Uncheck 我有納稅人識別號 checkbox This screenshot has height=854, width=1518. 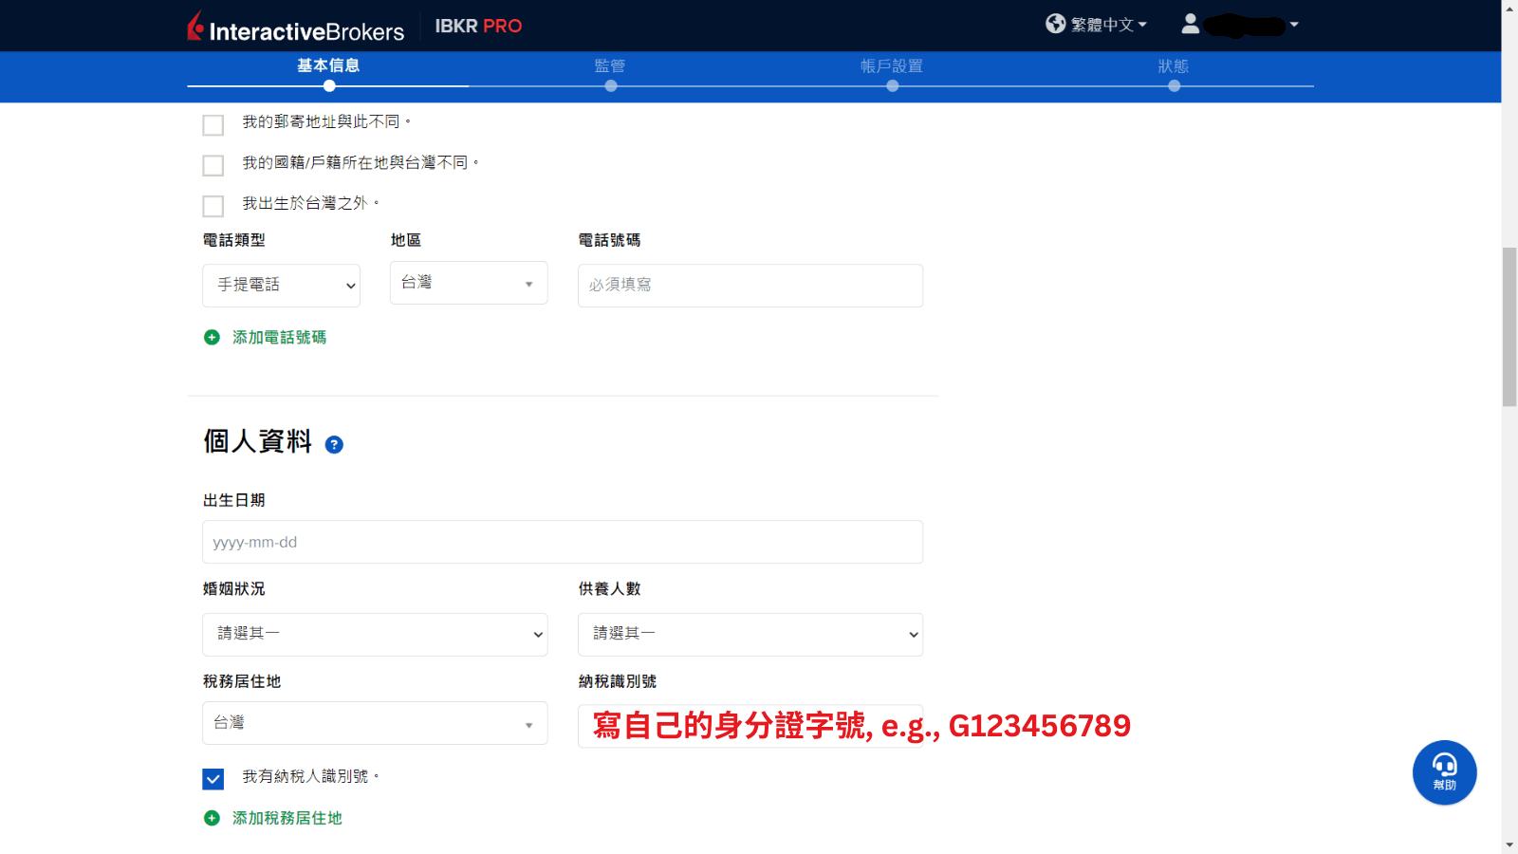point(213,778)
